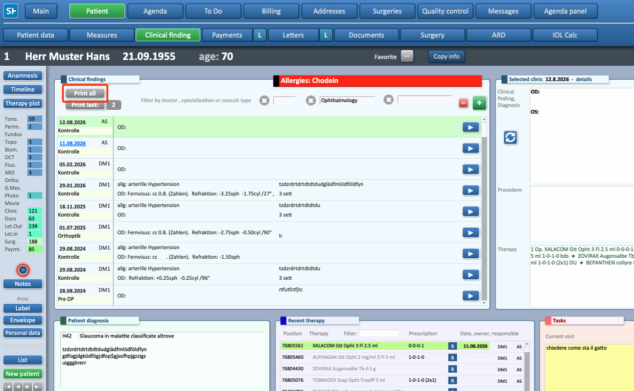Open the Therapy plot
Viewport: 634px width, 391px height.
tap(22, 103)
